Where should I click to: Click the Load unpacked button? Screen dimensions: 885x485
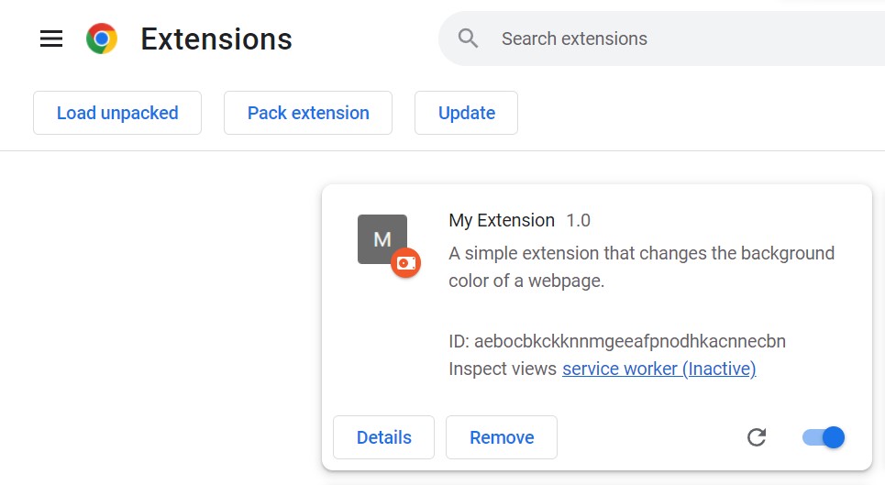[117, 113]
